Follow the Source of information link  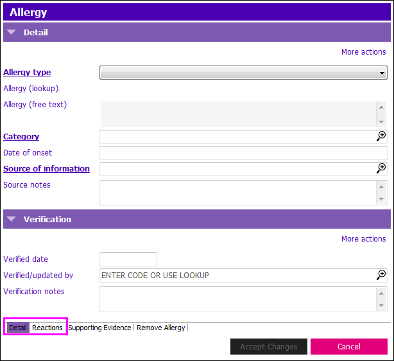pos(46,168)
